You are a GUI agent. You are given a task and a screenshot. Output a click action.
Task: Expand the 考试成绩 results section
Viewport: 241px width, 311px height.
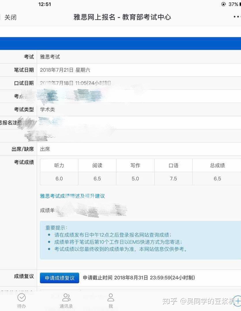click(24, 162)
